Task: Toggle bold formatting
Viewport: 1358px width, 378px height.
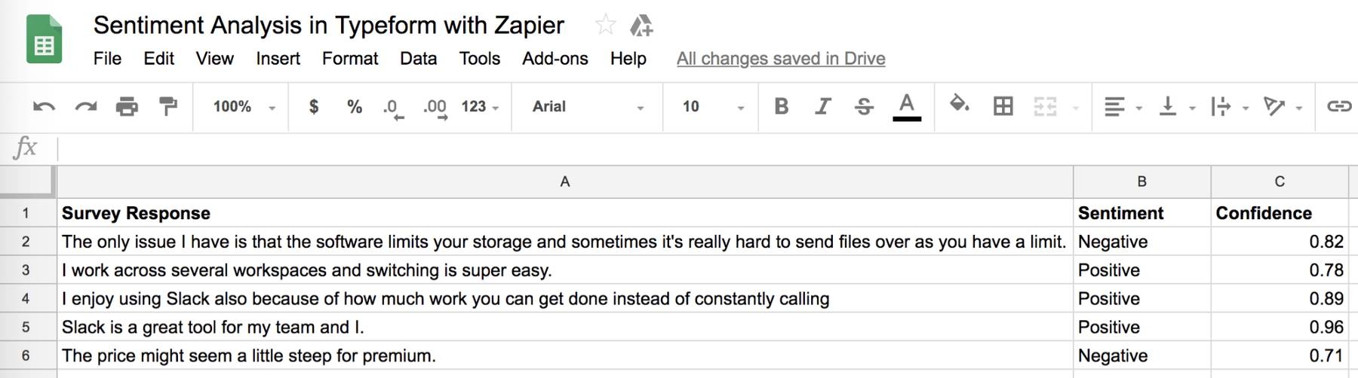Action: tap(782, 107)
